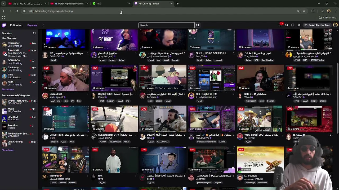Expand Show More under Live Channels
Viewport: 339px width, 190px height.
[x=8, y=89]
